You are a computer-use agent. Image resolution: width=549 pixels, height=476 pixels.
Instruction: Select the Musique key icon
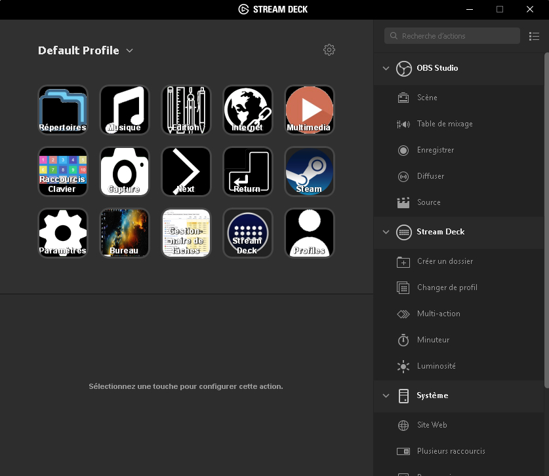125,110
